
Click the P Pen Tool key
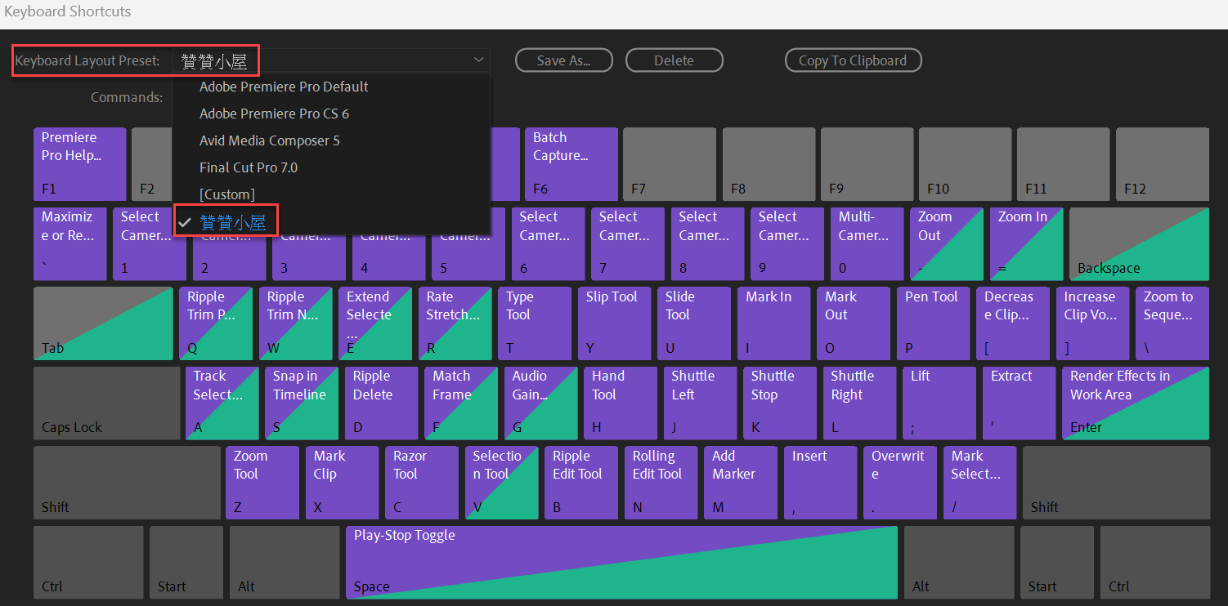pos(934,323)
